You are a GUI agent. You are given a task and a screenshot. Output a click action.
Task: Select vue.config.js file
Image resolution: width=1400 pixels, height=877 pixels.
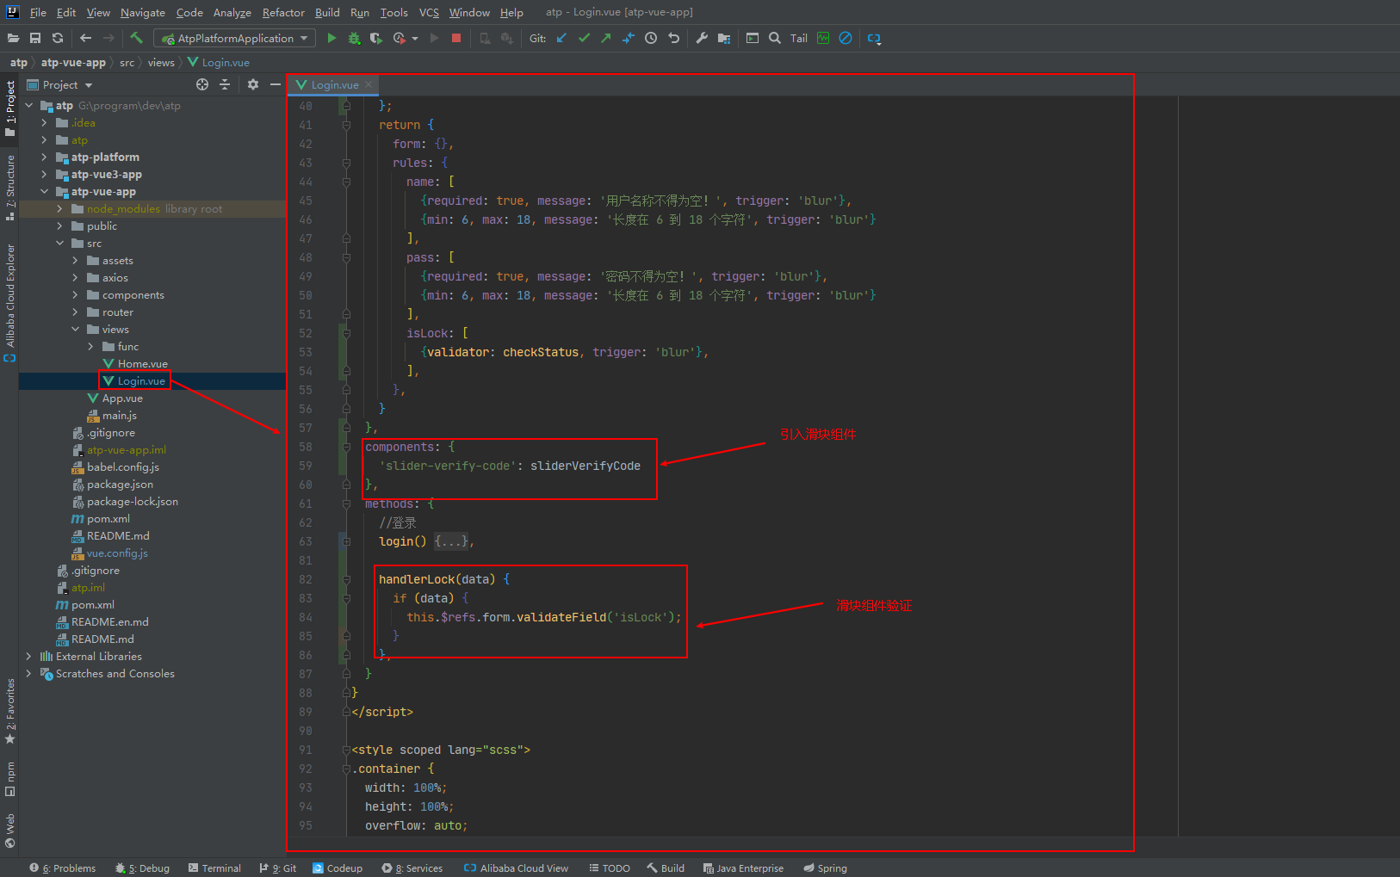pos(117,553)
